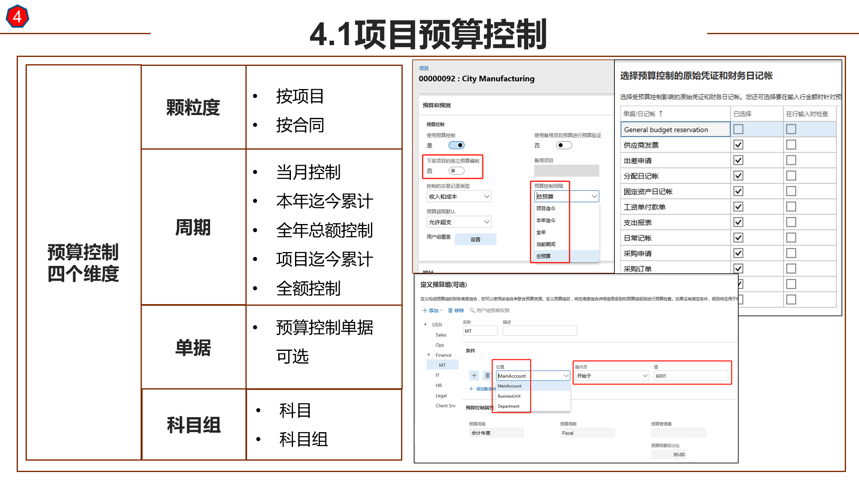This screenshot has width=859, height=483.
Task: Select 项目迄今 in interval dropdown list
Action: pos(546,208)
